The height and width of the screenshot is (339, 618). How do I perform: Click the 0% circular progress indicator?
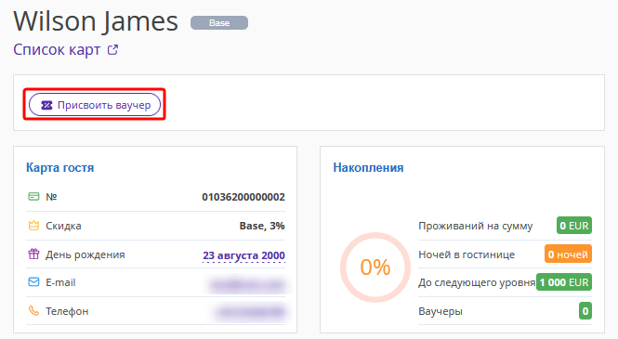point(375,267)
